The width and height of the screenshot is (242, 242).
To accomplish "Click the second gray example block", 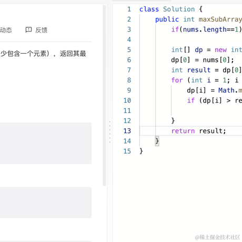I will [46, 203].
